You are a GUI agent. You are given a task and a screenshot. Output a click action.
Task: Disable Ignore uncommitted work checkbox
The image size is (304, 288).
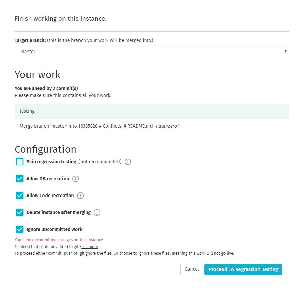tap(20, 229)
